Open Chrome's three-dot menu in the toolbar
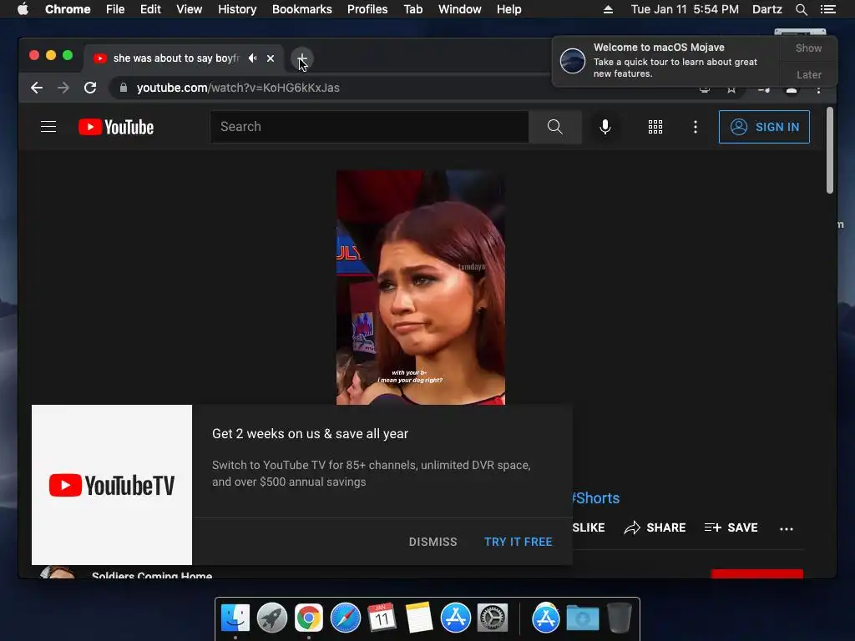The height and width of the screenshot is (641, 855). [x=818, y=90]
